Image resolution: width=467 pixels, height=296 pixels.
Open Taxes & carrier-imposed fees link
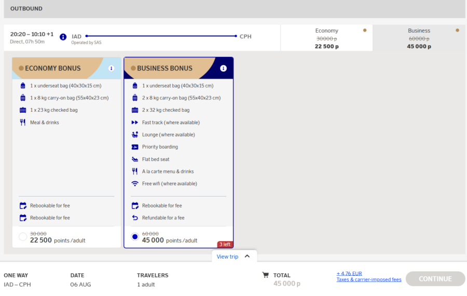coord(369,279)
